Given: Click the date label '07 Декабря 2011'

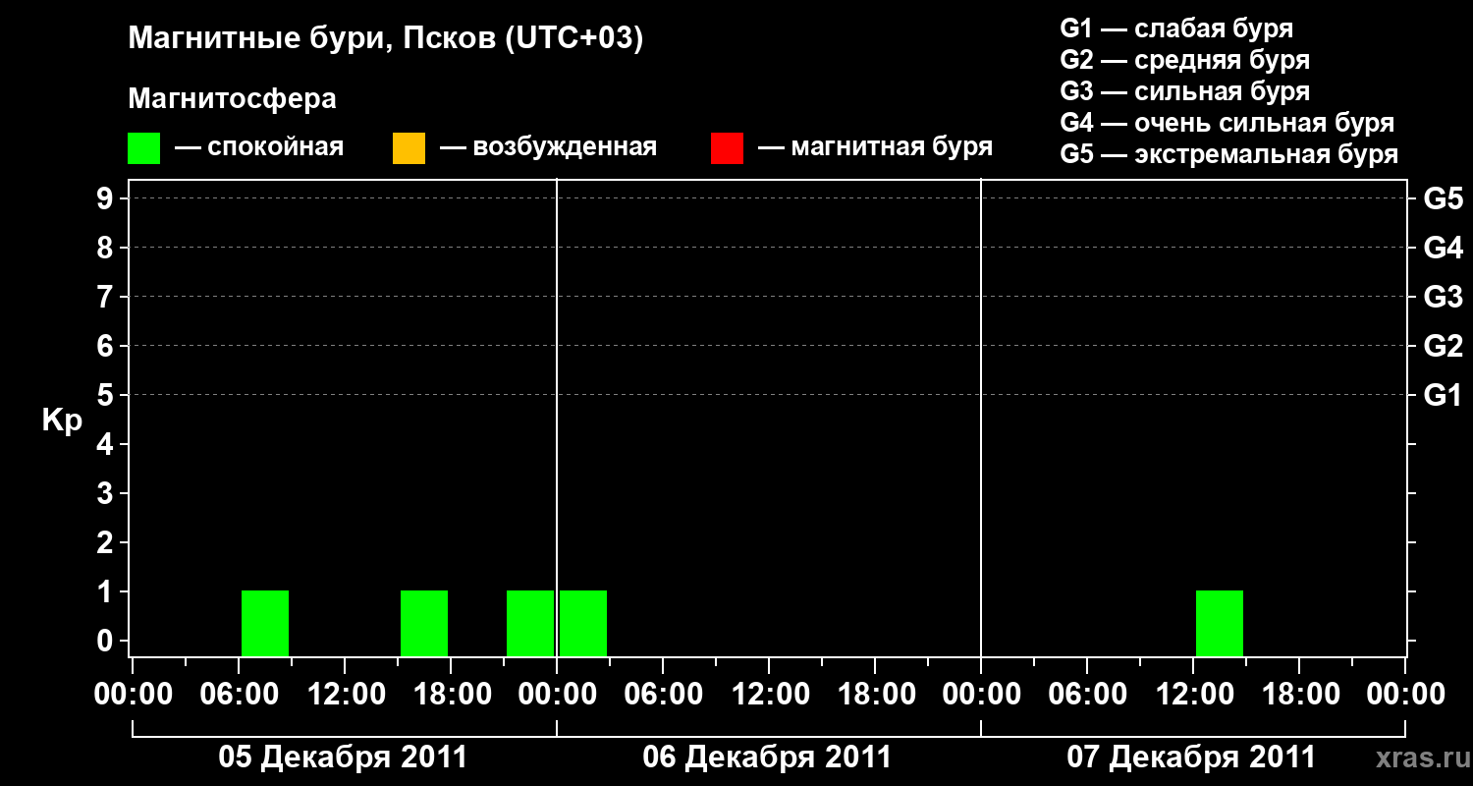Looking at the screenshot, I should [1191, 758].
